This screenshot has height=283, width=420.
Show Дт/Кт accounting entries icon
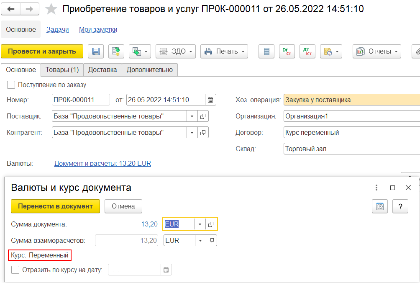(x=307, y=51)
